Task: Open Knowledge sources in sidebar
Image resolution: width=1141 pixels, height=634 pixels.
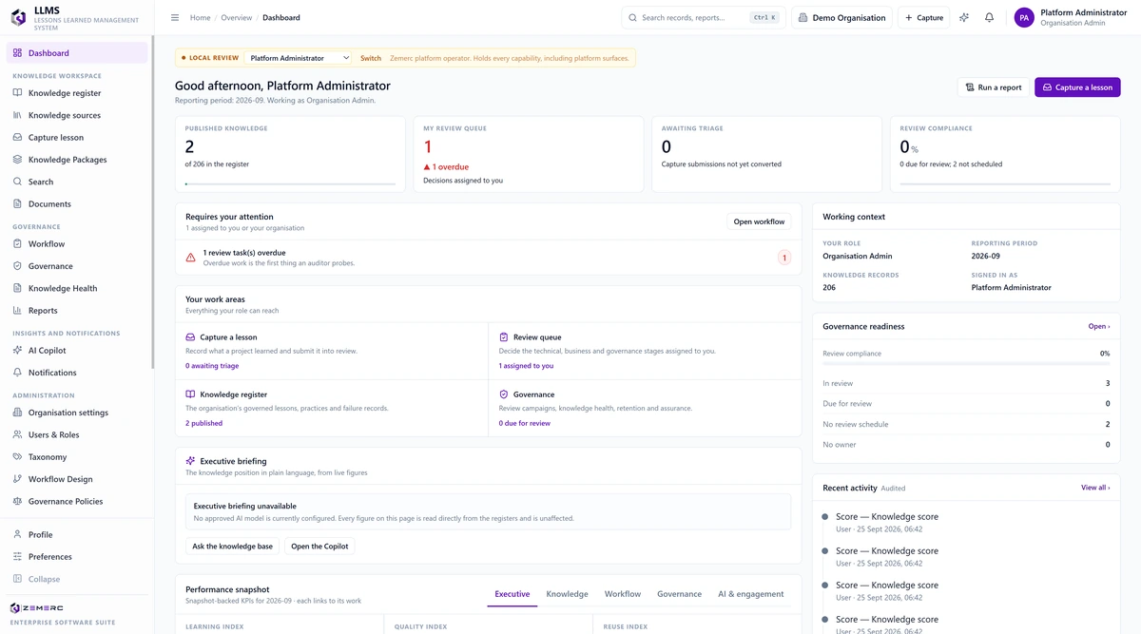Action: click(76, 115)
